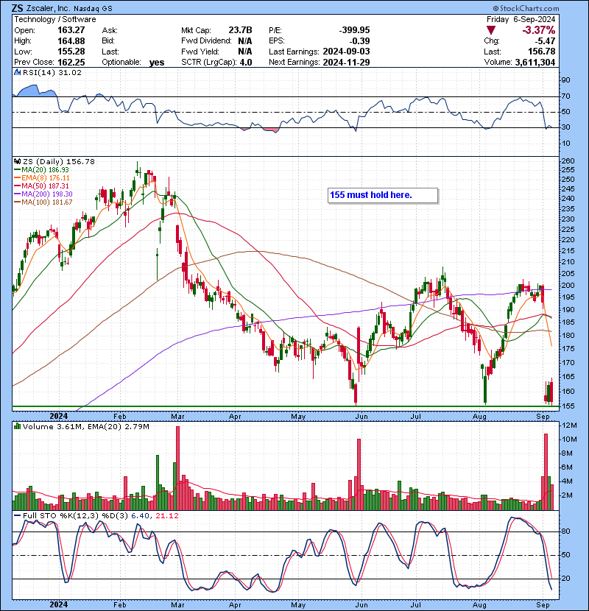Click the SCTR (LrgCap) value 4.0

(246, 62)
